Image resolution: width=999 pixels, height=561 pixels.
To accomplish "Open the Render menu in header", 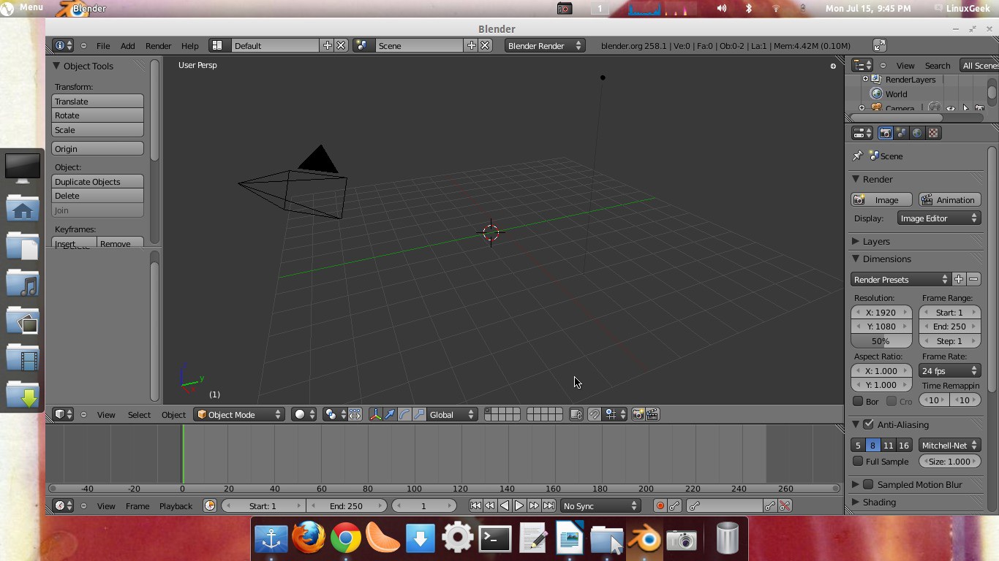I will point(158,45).
